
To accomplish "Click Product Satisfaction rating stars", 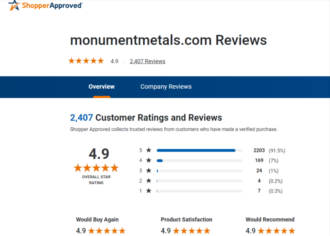I will (192, 231).
